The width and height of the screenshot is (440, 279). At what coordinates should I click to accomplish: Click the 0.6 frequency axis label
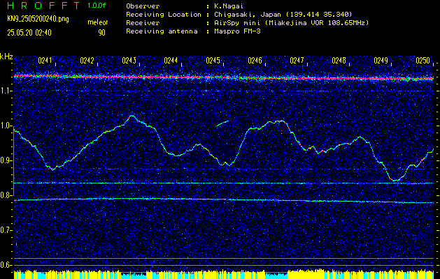pos(6,265)
